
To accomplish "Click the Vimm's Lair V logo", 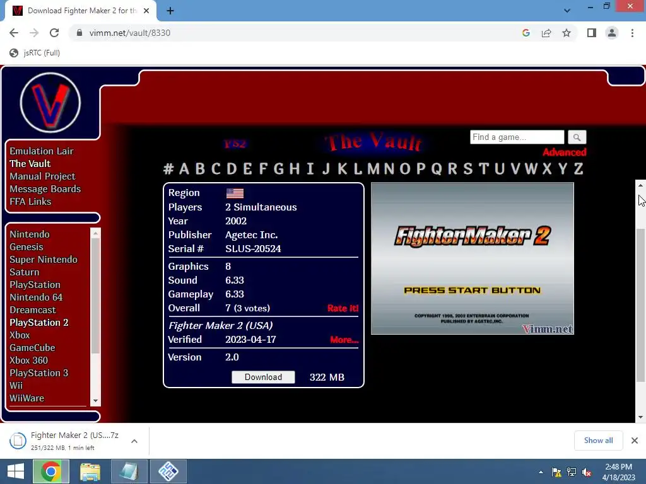I will [x=50, y=103].
